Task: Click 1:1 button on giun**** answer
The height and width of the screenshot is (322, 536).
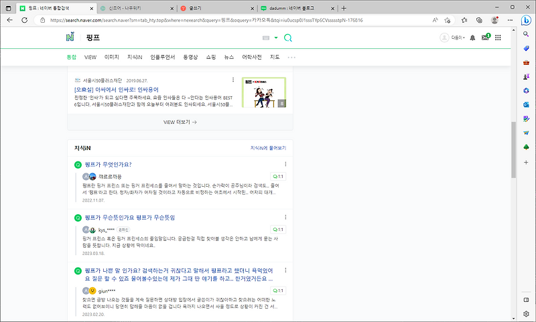Action: (x=278, y=291)
